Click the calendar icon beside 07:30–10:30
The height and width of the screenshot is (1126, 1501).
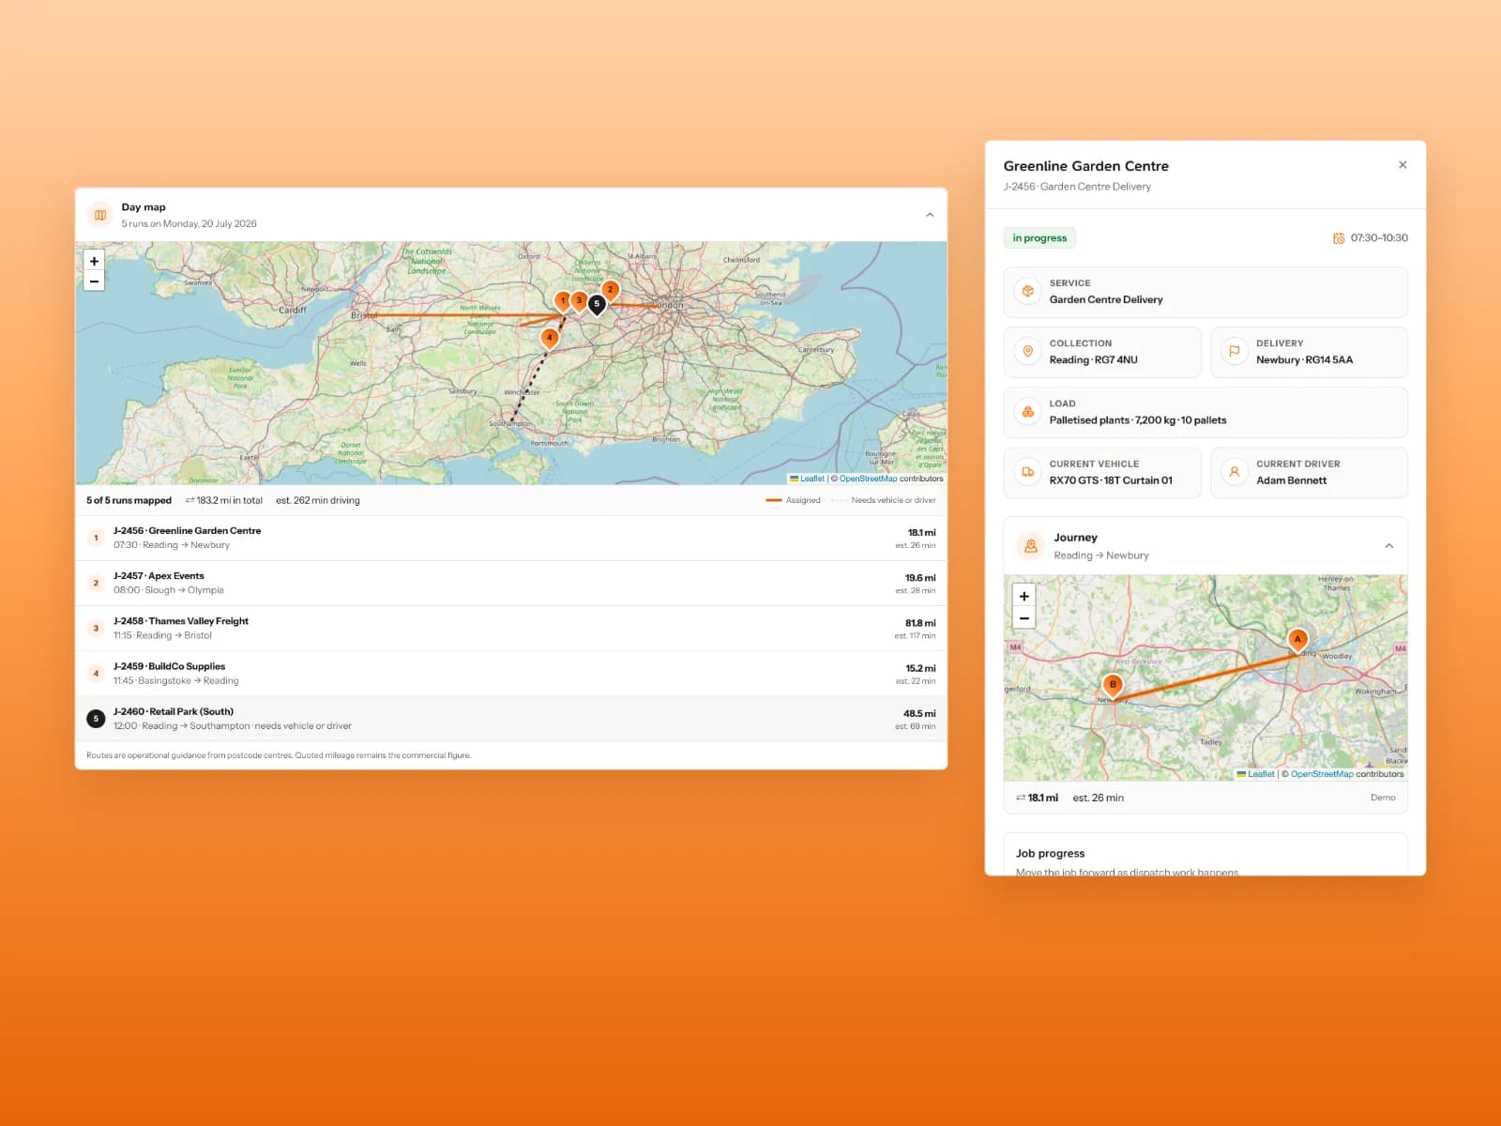(1339, 238)
